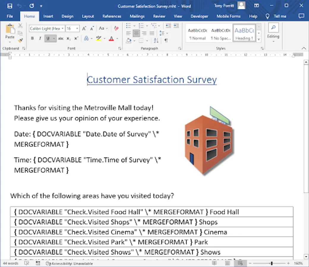Switch to the Mailings ribbon tab

[137, 16]
